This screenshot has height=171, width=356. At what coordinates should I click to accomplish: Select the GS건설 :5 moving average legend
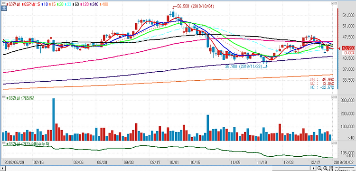coord(31,4)
